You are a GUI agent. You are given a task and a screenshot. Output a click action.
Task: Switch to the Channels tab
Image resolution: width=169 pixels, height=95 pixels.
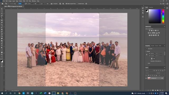pos(157,46)
